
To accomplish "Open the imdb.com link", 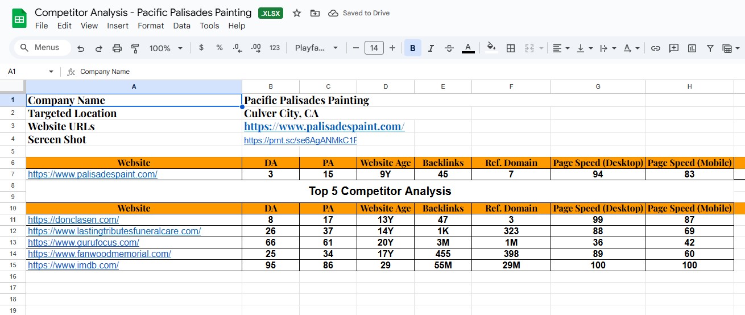I will pyautogui.click(x=73, y=265).
